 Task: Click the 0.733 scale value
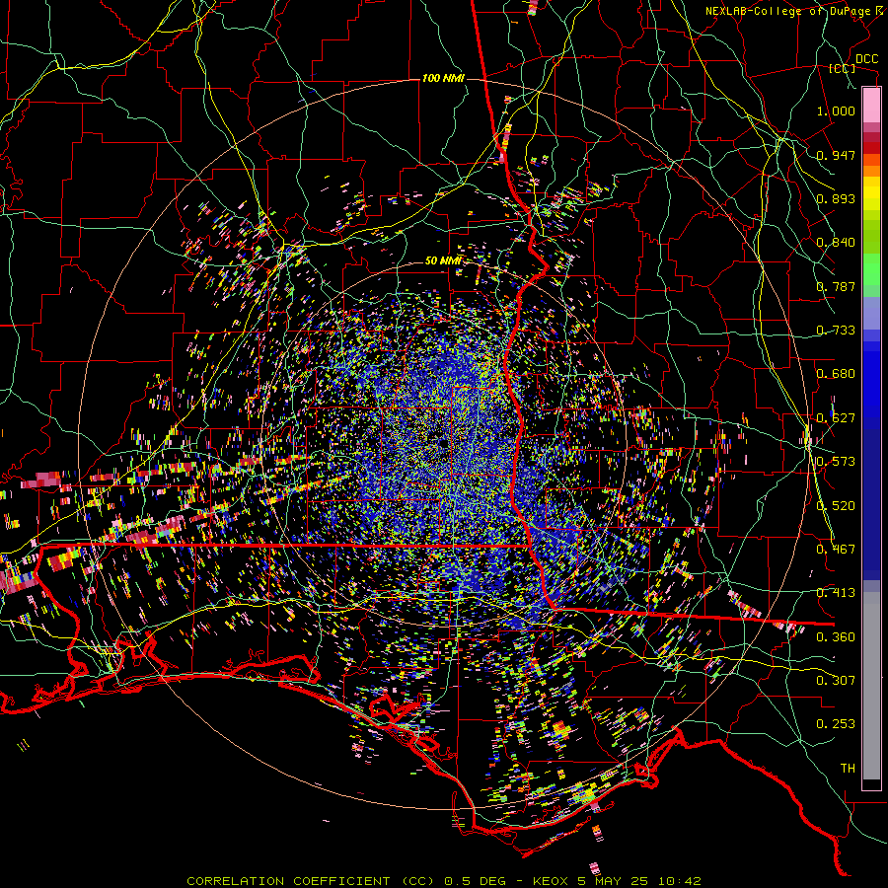click(x=836, y=331)
